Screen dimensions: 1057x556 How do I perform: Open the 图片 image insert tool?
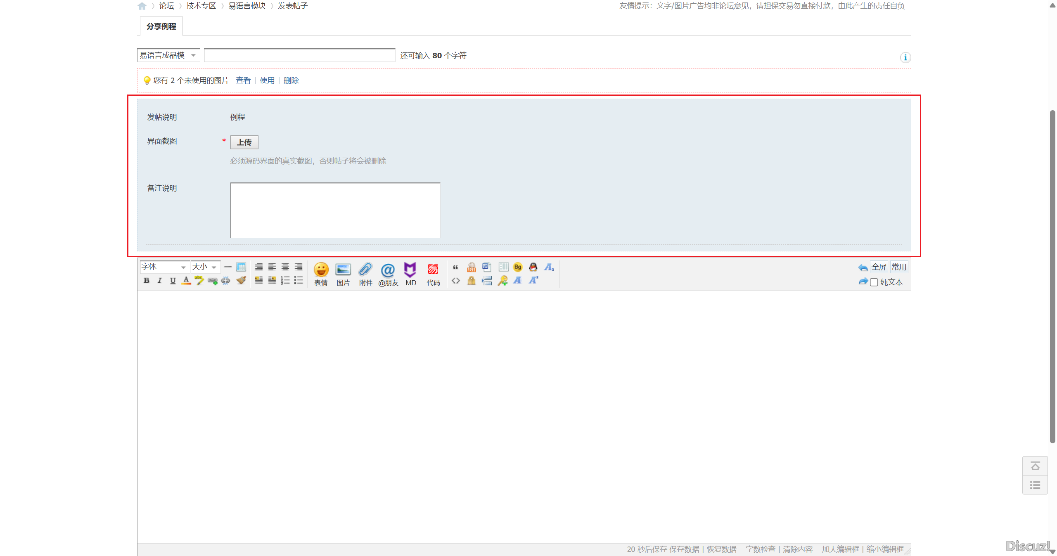coord(343,273)
